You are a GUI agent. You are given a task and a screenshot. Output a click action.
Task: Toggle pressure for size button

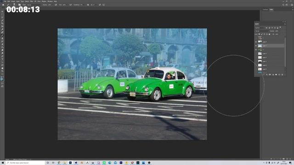click(100, 5)
